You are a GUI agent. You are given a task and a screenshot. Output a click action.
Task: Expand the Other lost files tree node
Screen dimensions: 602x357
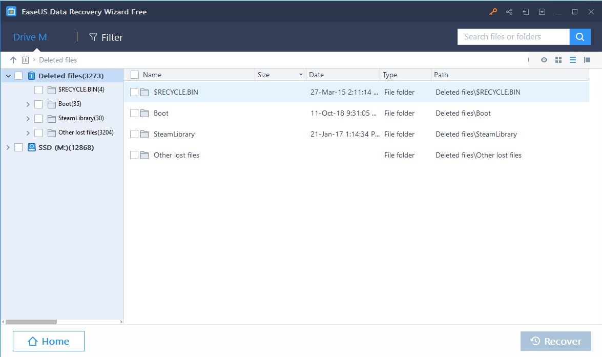click(28, 132)
